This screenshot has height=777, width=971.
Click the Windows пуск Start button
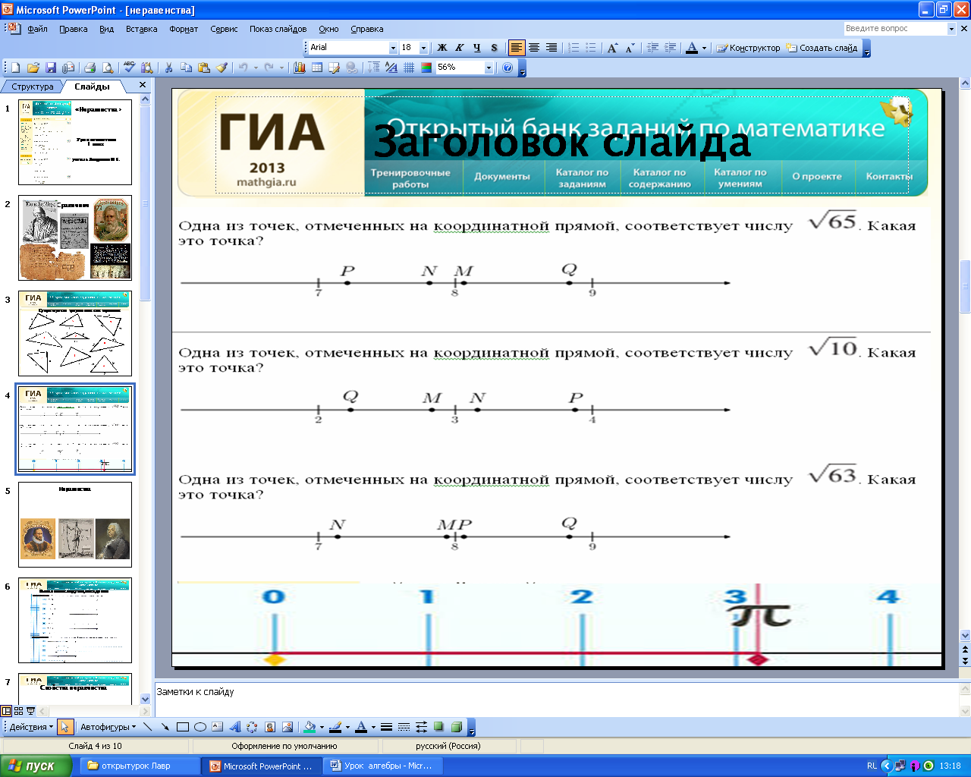36,766
